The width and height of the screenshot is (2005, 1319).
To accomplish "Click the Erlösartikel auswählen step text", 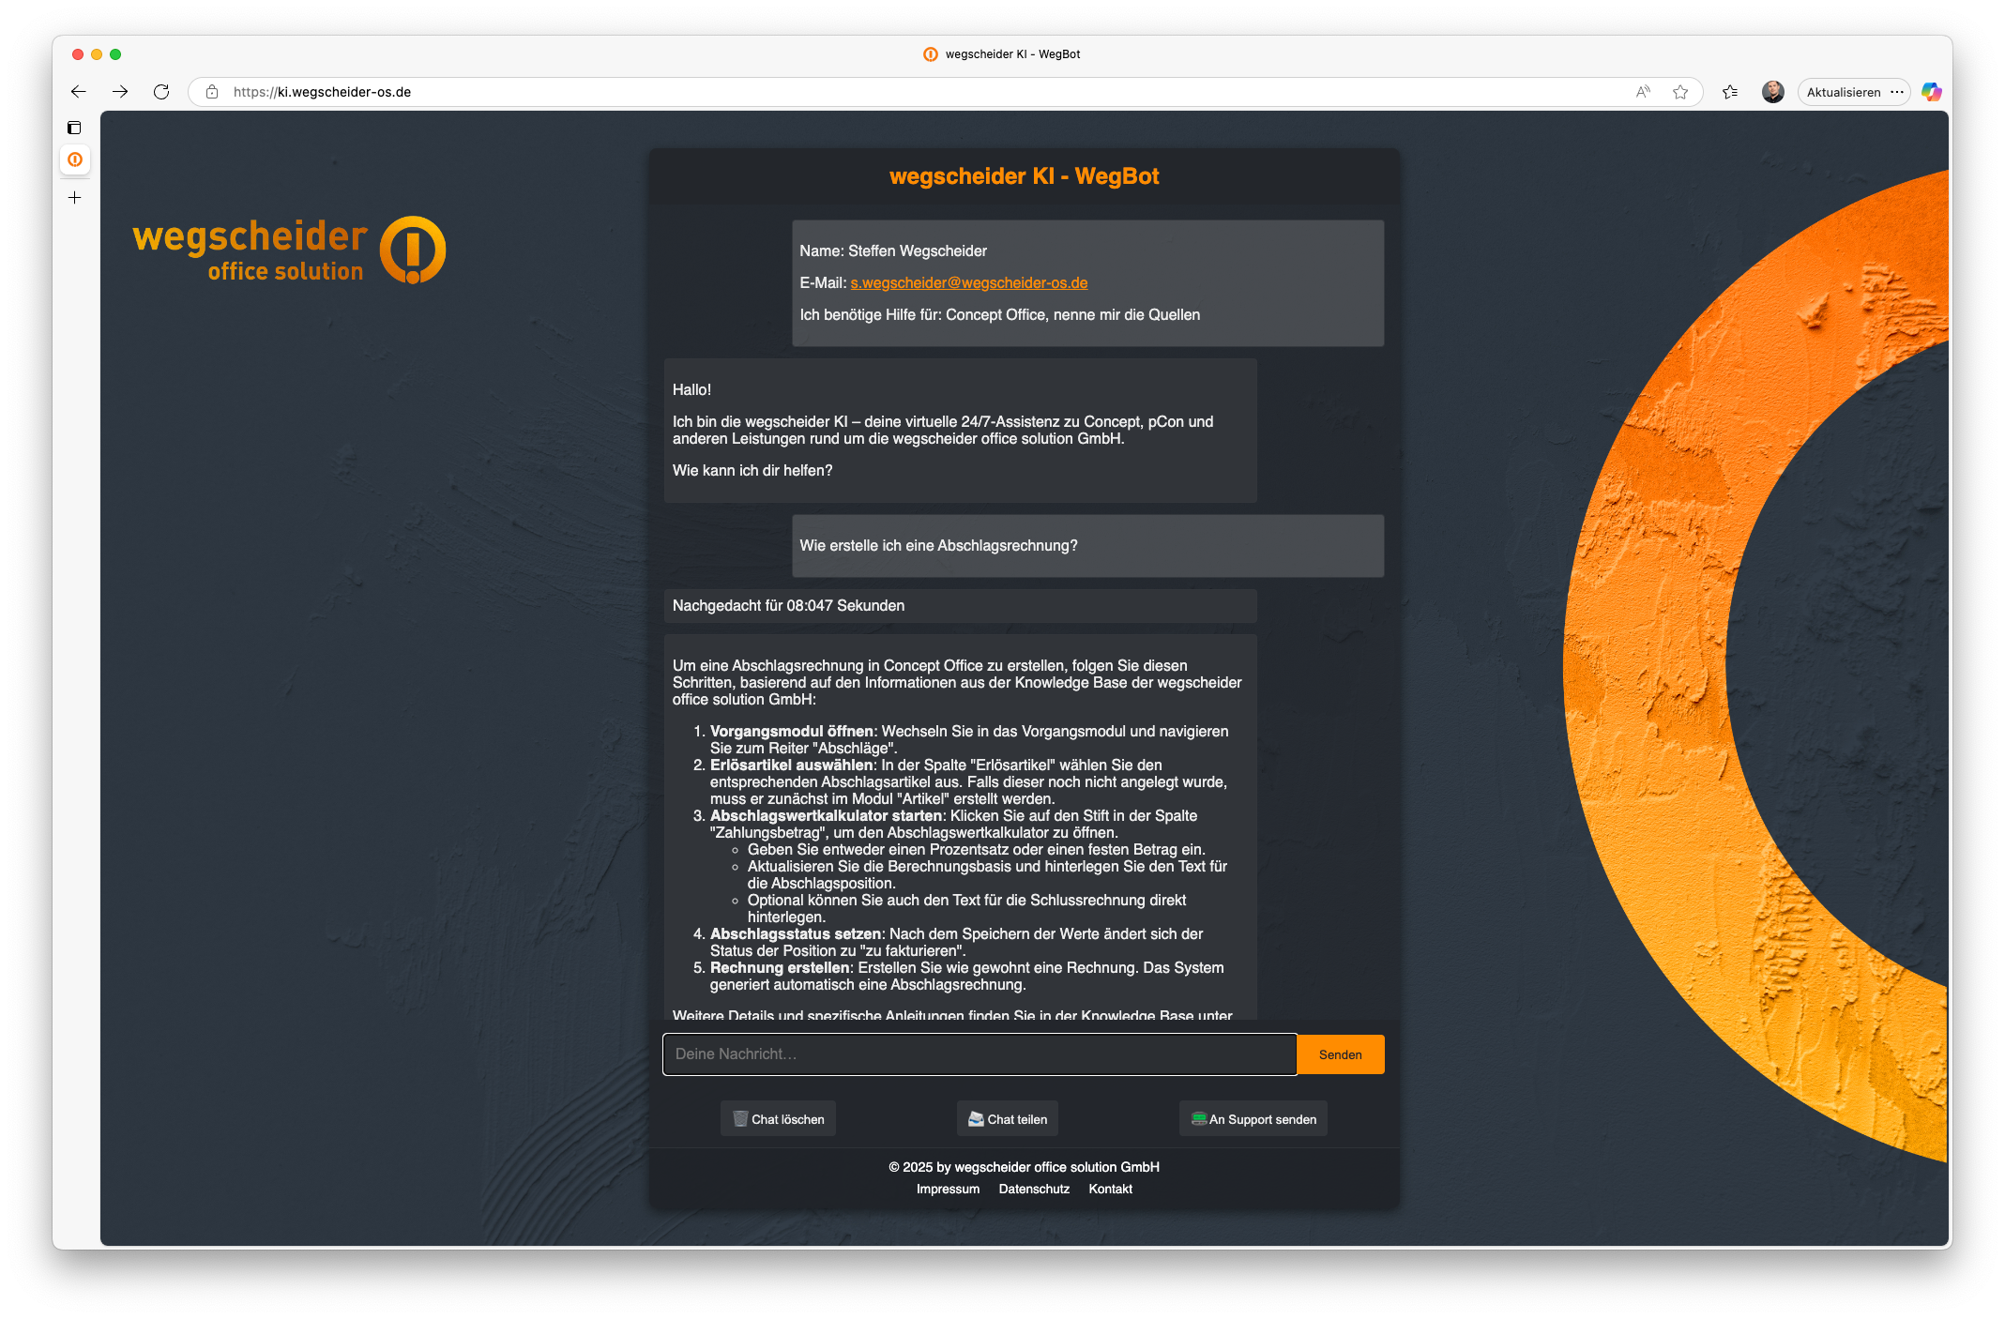I will pos(969,782).
